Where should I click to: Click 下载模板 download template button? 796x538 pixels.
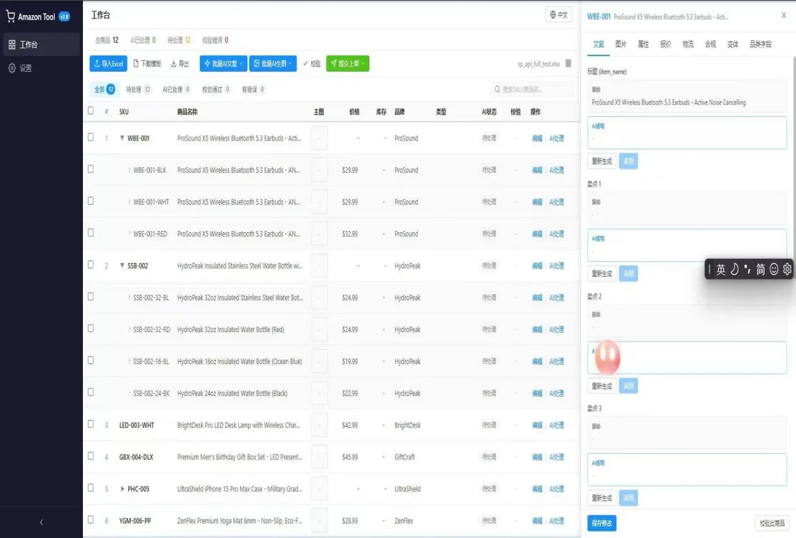(147, 64)
